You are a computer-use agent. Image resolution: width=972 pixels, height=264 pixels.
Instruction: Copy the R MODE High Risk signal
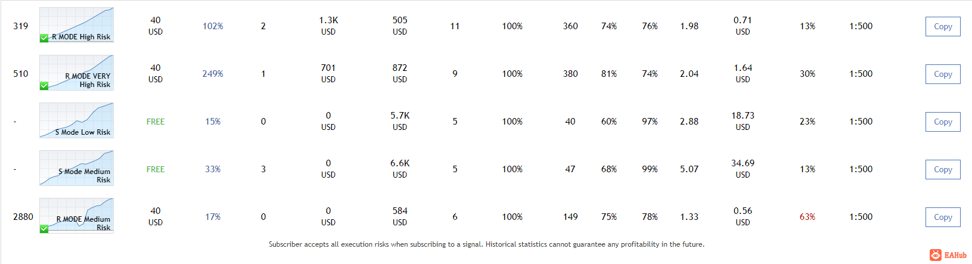[x=943, y=26]
